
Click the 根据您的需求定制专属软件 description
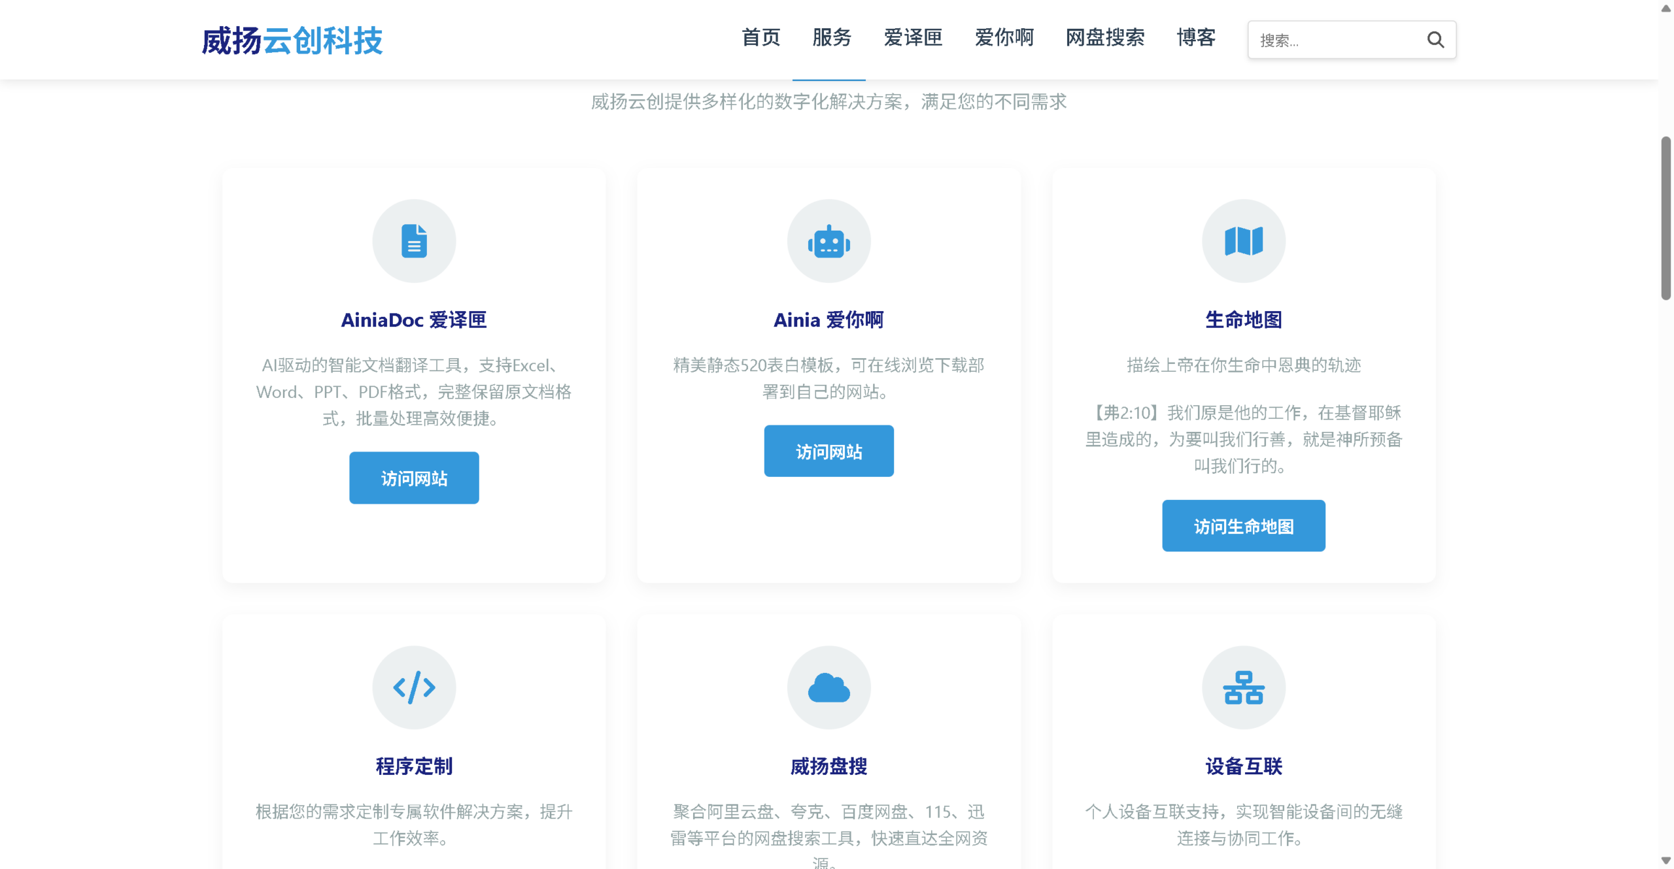[x=414, y=825]
